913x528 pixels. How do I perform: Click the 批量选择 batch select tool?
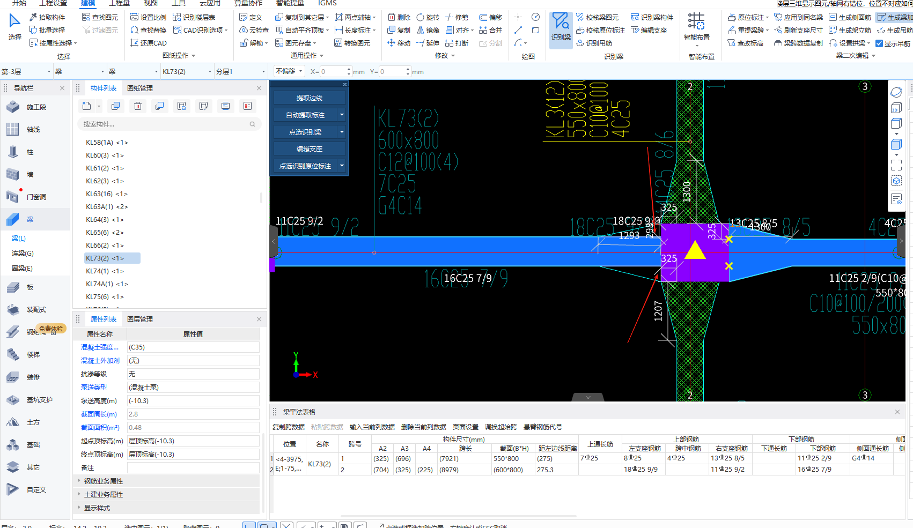47,30
